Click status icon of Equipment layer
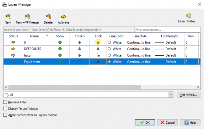This screenshot has width=204, height=129. click(x=13, y=62)
